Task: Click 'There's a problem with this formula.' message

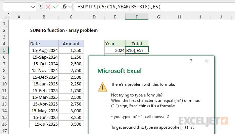Action: pyautogui.click(x=143, y=84)
